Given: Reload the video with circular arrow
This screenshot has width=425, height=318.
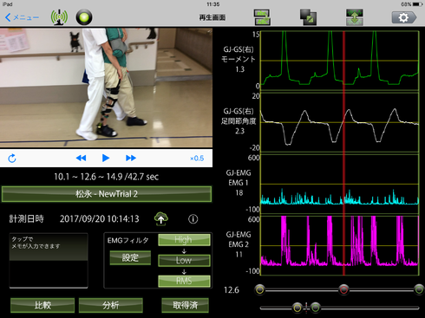Looking at the screenshot, I should coord(12,159).
